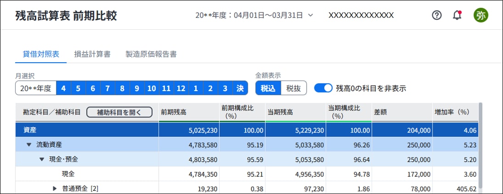
Task: Open the notifications bell icon
Action: coord(457,15)
